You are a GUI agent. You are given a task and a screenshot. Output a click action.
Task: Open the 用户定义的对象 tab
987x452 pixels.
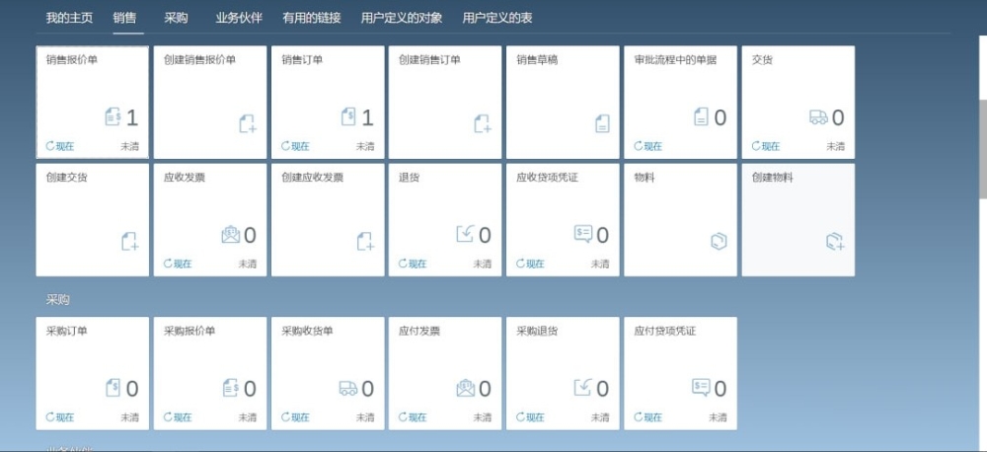[402, 18]
